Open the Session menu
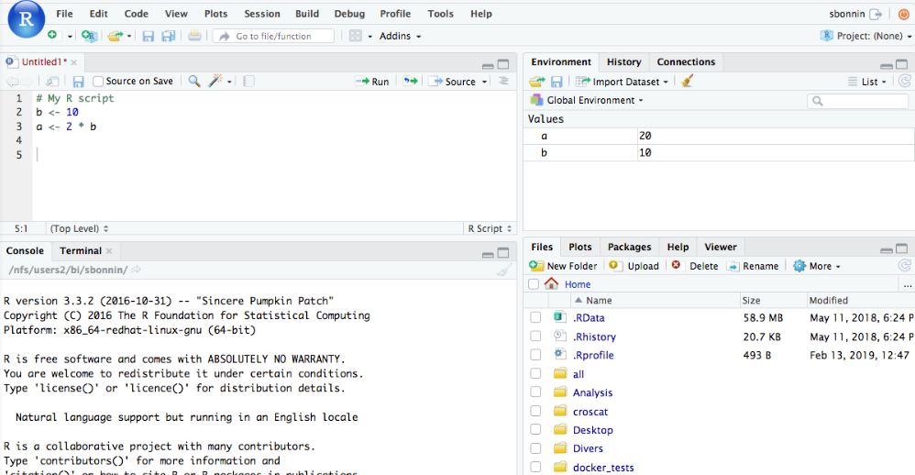 (262, 14)
